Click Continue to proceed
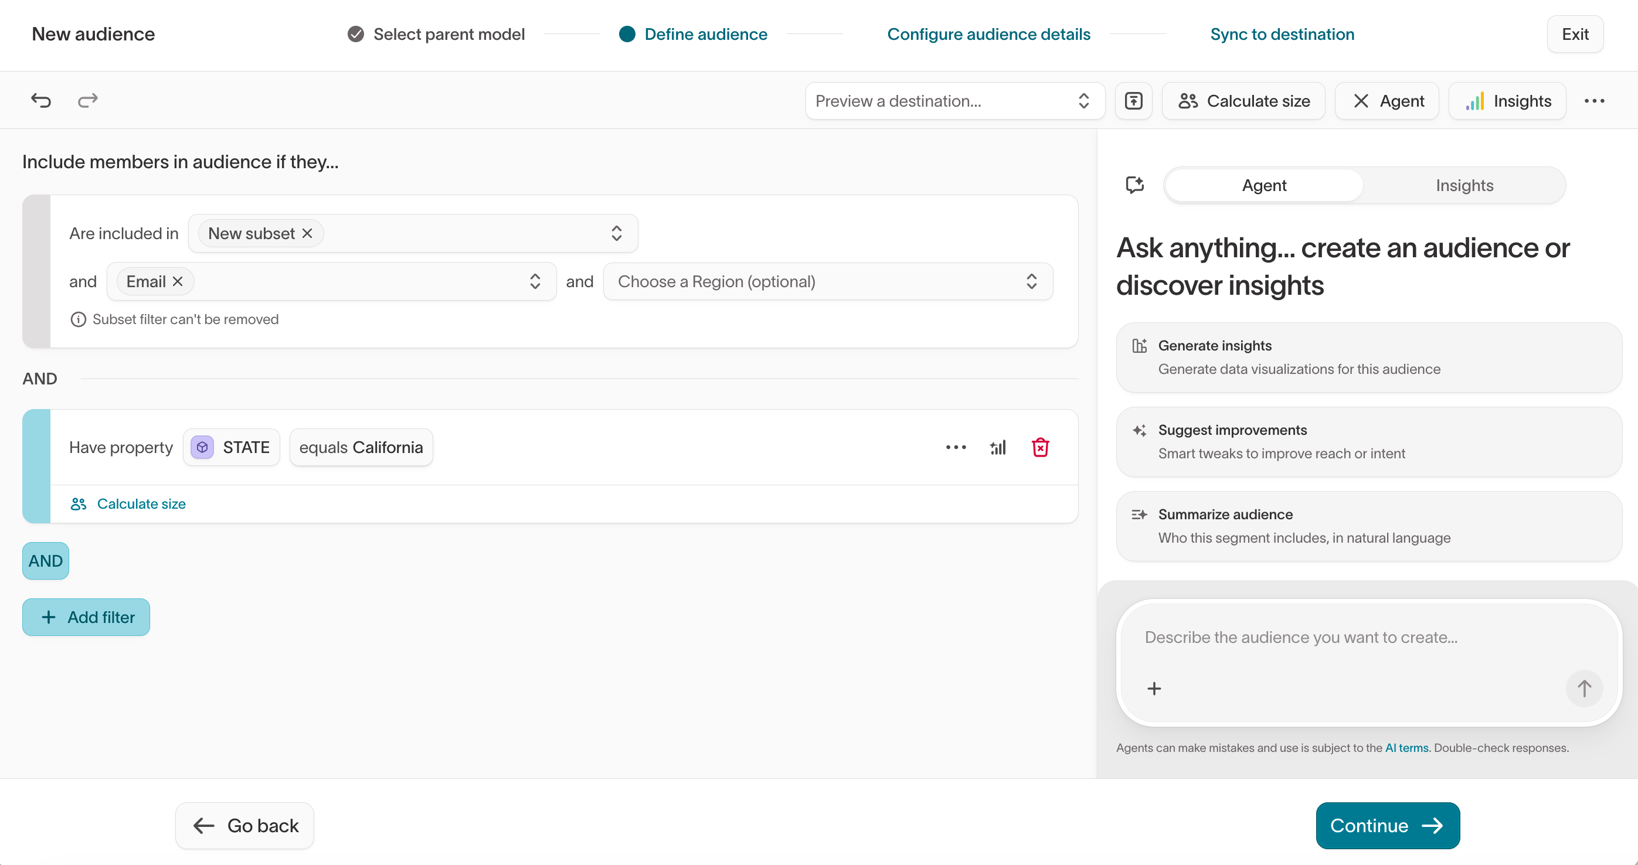The width and height of the screenshot is (1638, 865). click(x=1388, y=825)
